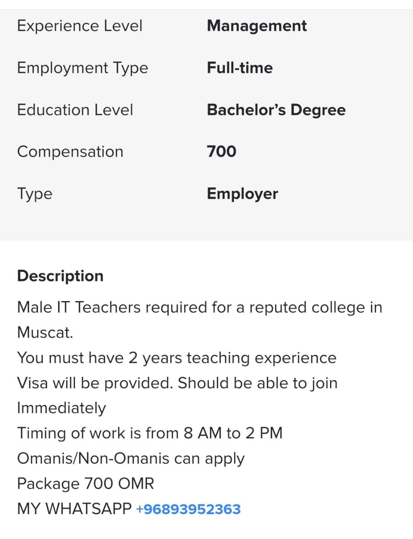
Task: Select the Compensation label
Action: (x=70, y=152)
